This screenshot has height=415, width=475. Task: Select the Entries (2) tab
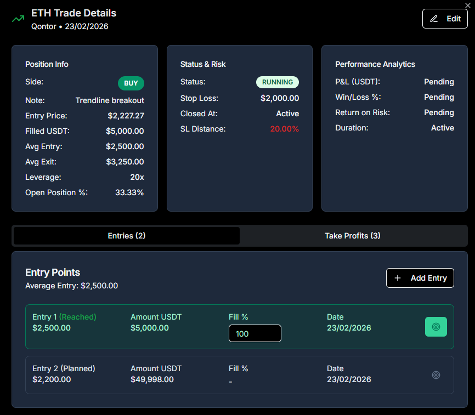tap(126, 236)
